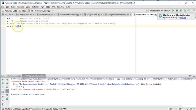
Task: Toggle scroll to end of console
Action: click(7, 91)
